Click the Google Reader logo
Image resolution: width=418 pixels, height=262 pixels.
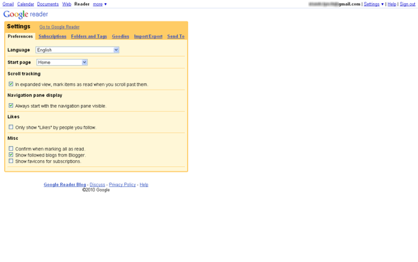point(26,14)
